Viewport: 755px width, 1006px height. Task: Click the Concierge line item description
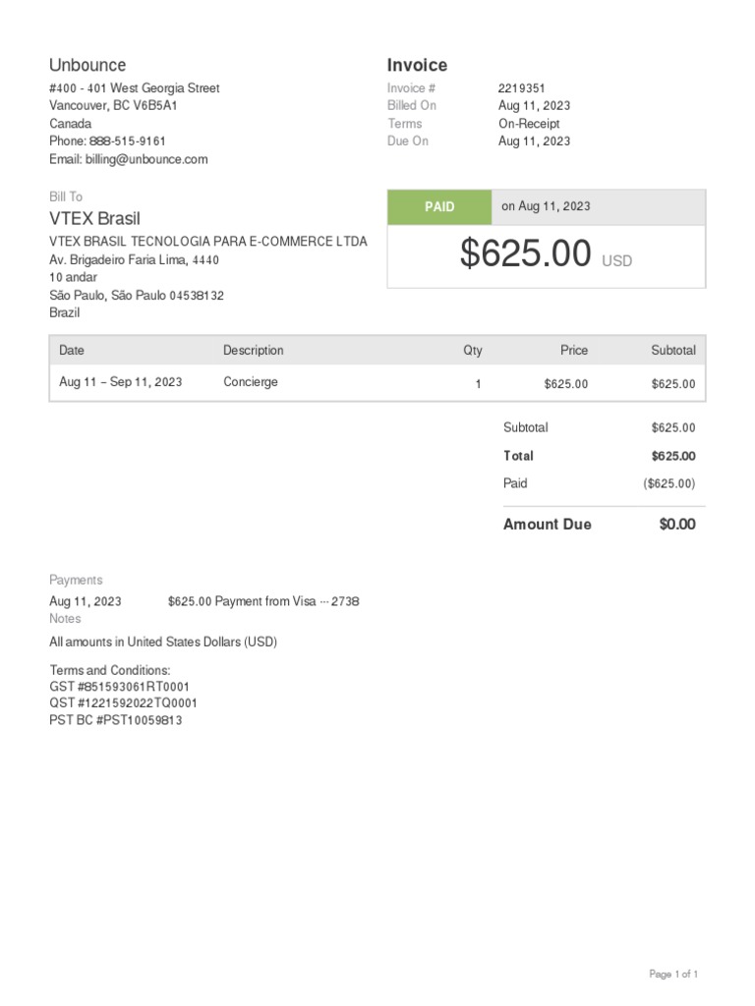pos(251,382)
